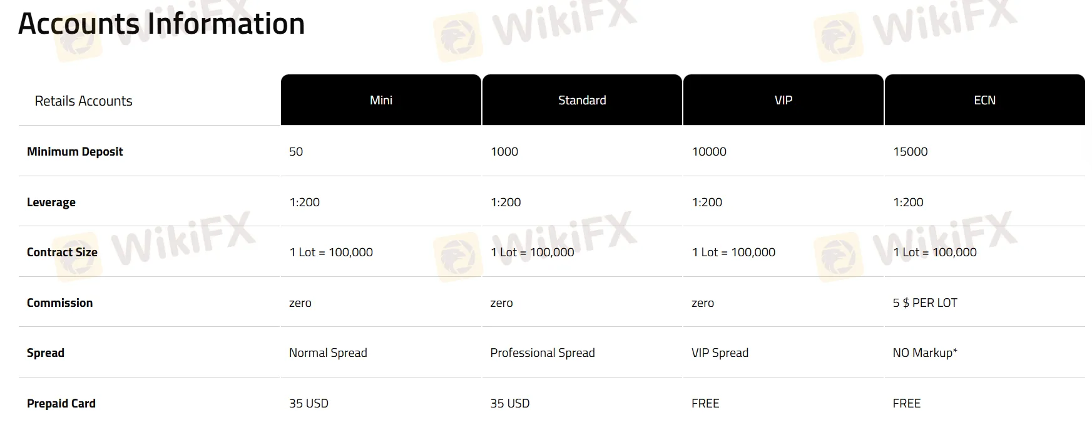The width and height of the screenshot is (1092, 425).
Task: Click the NO Markup* cell
Action: [x=925, y=352]
